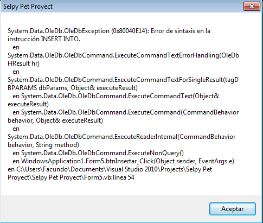Click the 'behavior, String method)' line
Image resolution: width=263 pixels, height=223 pixels.
tap(43, 145)
